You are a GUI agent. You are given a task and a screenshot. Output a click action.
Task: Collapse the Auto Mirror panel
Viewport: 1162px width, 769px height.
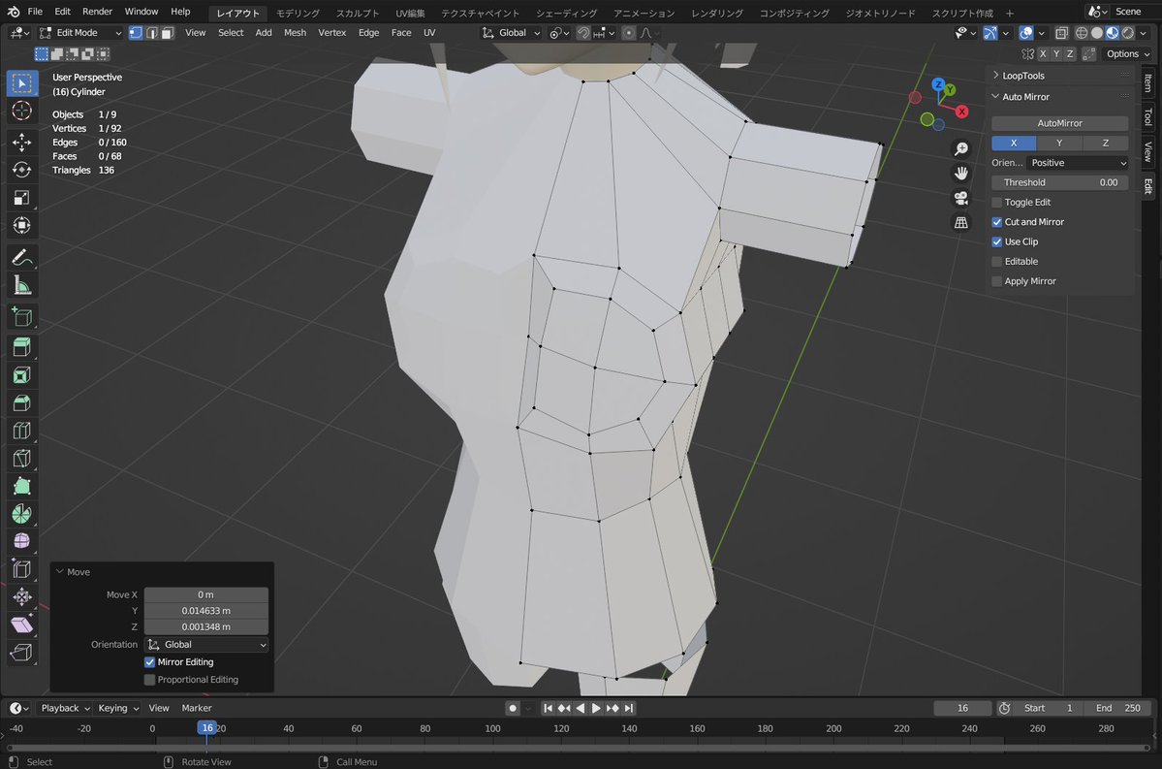point(1025,97)
